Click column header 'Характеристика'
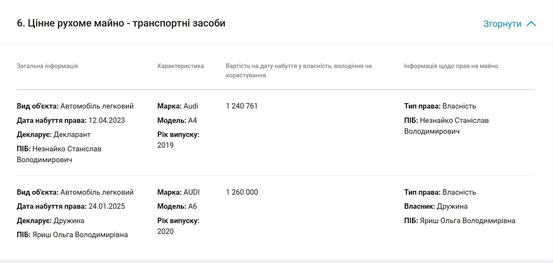 [181, 66]
